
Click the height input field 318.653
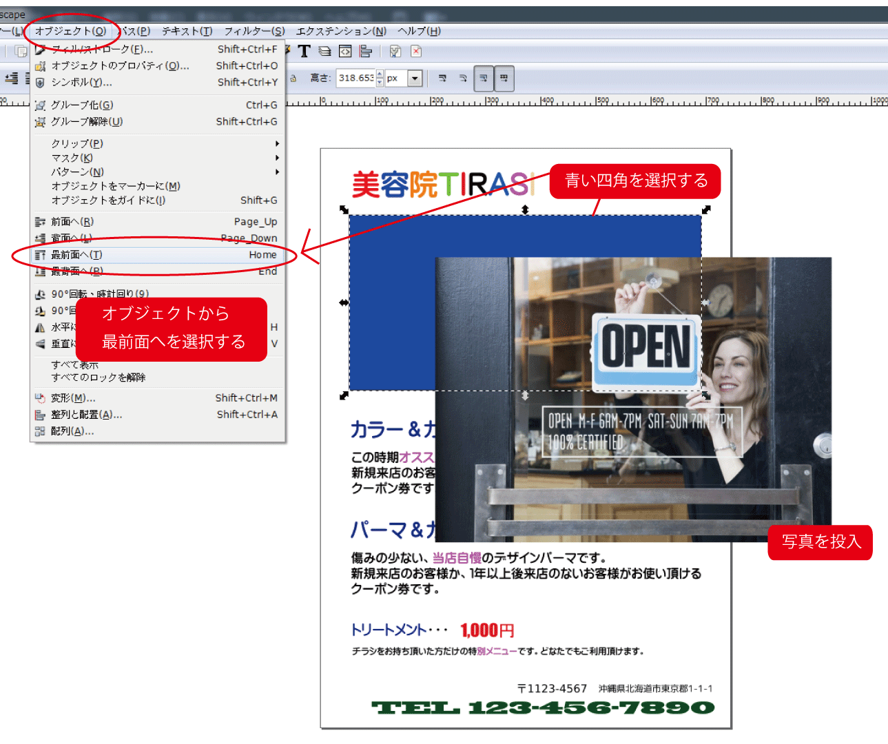pyautogui.click(x=355, y=79)
